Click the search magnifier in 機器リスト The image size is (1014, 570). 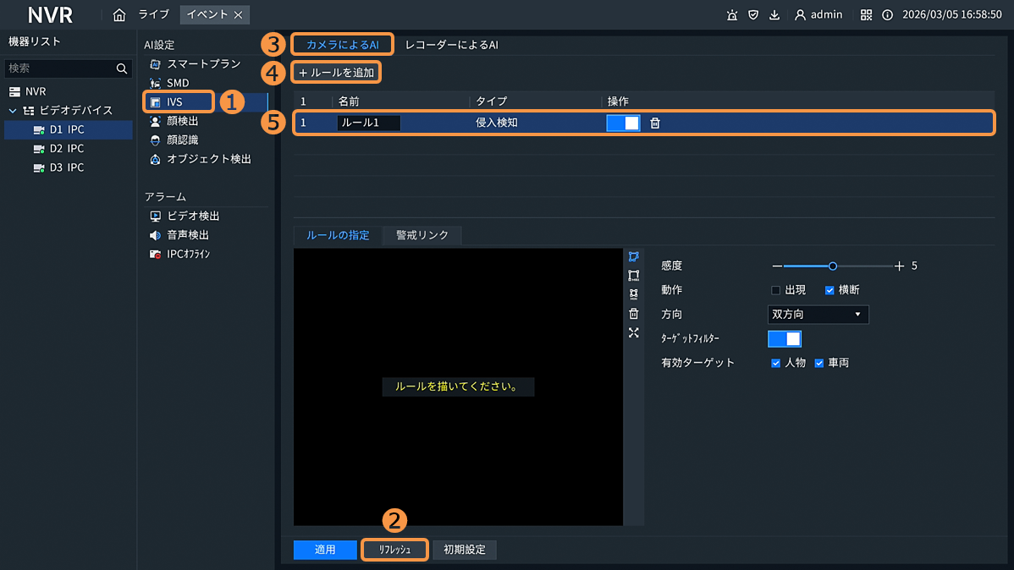point(122,69)
